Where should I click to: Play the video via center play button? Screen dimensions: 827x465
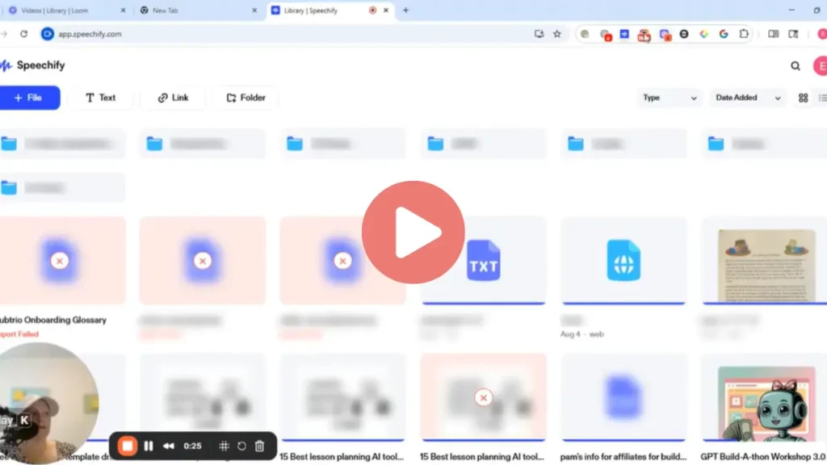(x=414, y=232)
